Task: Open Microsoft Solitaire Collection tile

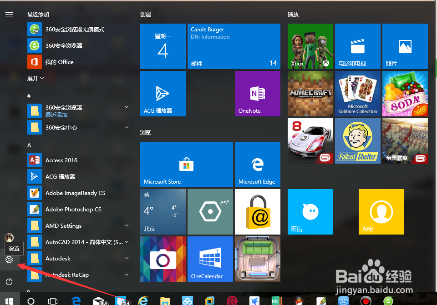Action: (x=358, y=94)
